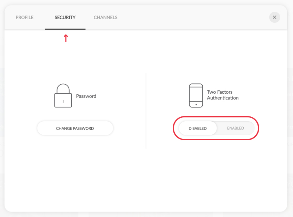Click the CHANGE PASSWORD button

75,128
